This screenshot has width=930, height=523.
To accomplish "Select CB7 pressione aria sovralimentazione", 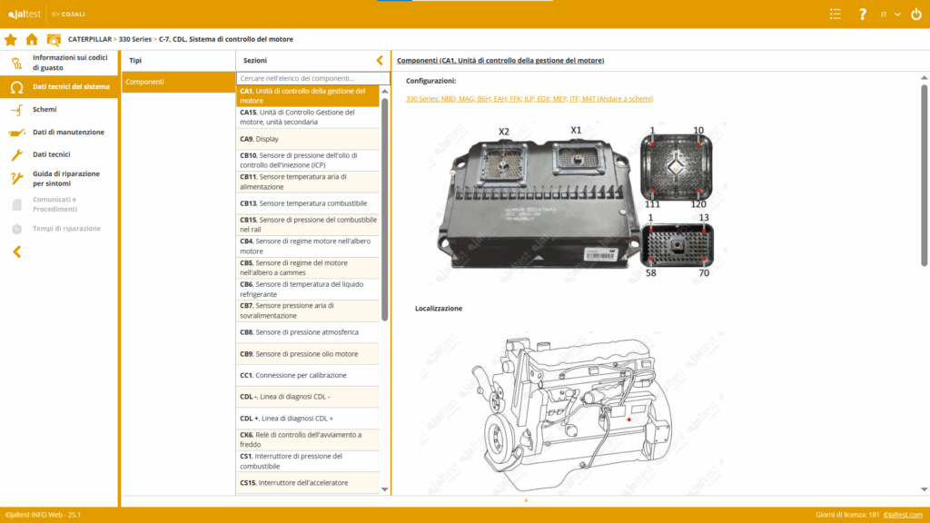I will 308,311.
